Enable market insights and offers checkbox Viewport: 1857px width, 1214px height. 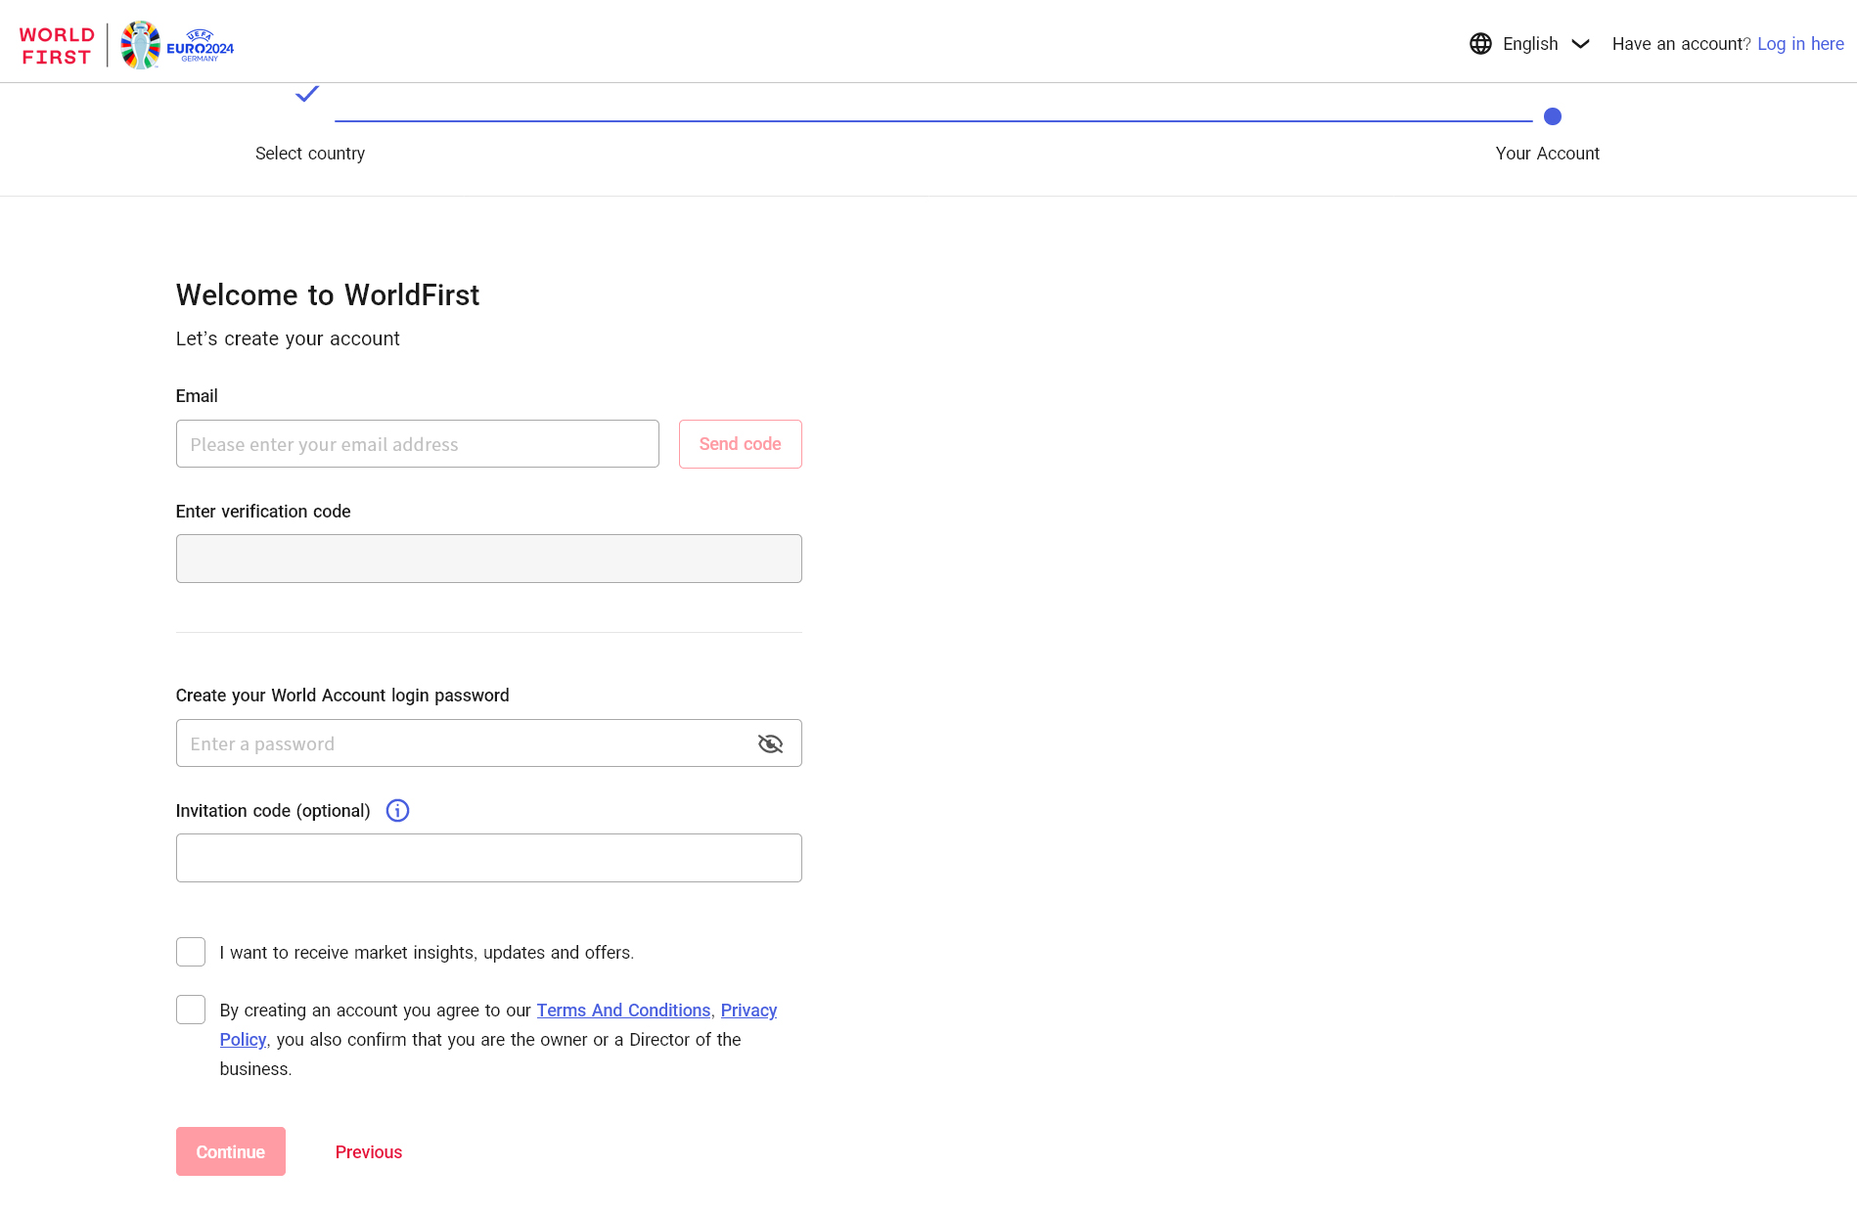[191, 952]
